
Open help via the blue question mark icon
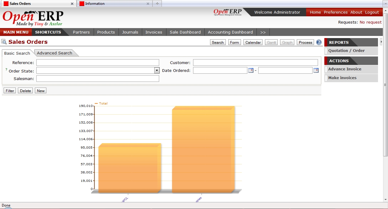(x=319, y=42)
